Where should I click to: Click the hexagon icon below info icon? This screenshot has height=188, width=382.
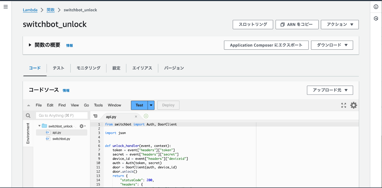pyautogui.click(x=376, y=19)
